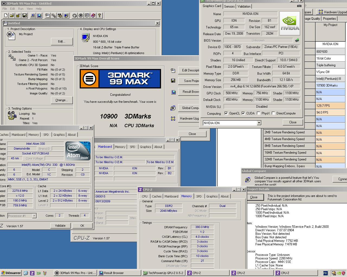Click the BIOS save chip icon in GPU-Z
The height and width of the screenshot is (277, 347).
click(x=297, y=40)
